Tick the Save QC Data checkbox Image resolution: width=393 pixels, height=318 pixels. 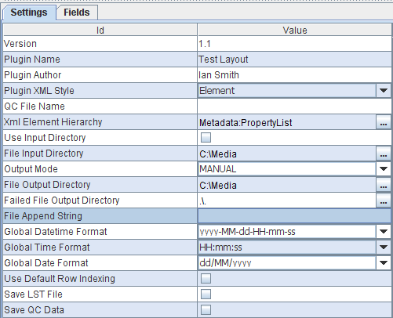tap(206, 310)
